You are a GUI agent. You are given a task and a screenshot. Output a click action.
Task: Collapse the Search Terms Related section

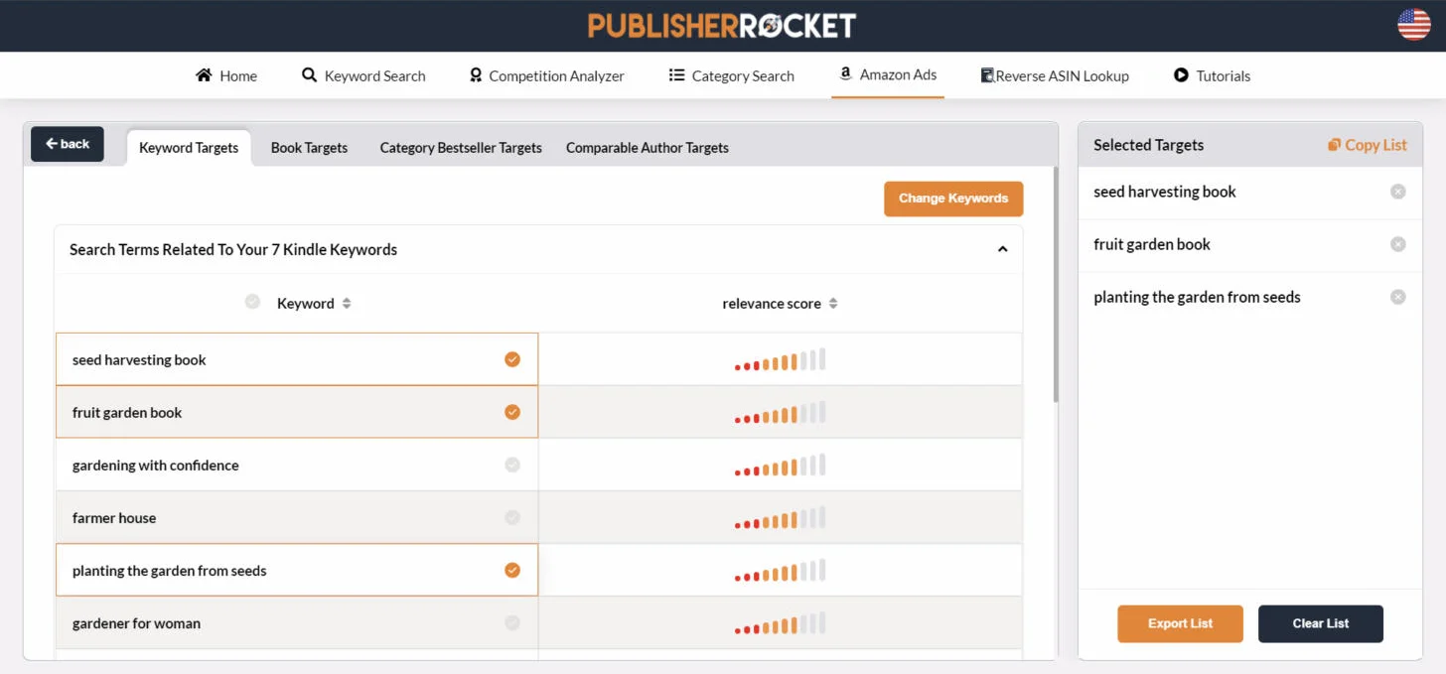(1002, 249)
